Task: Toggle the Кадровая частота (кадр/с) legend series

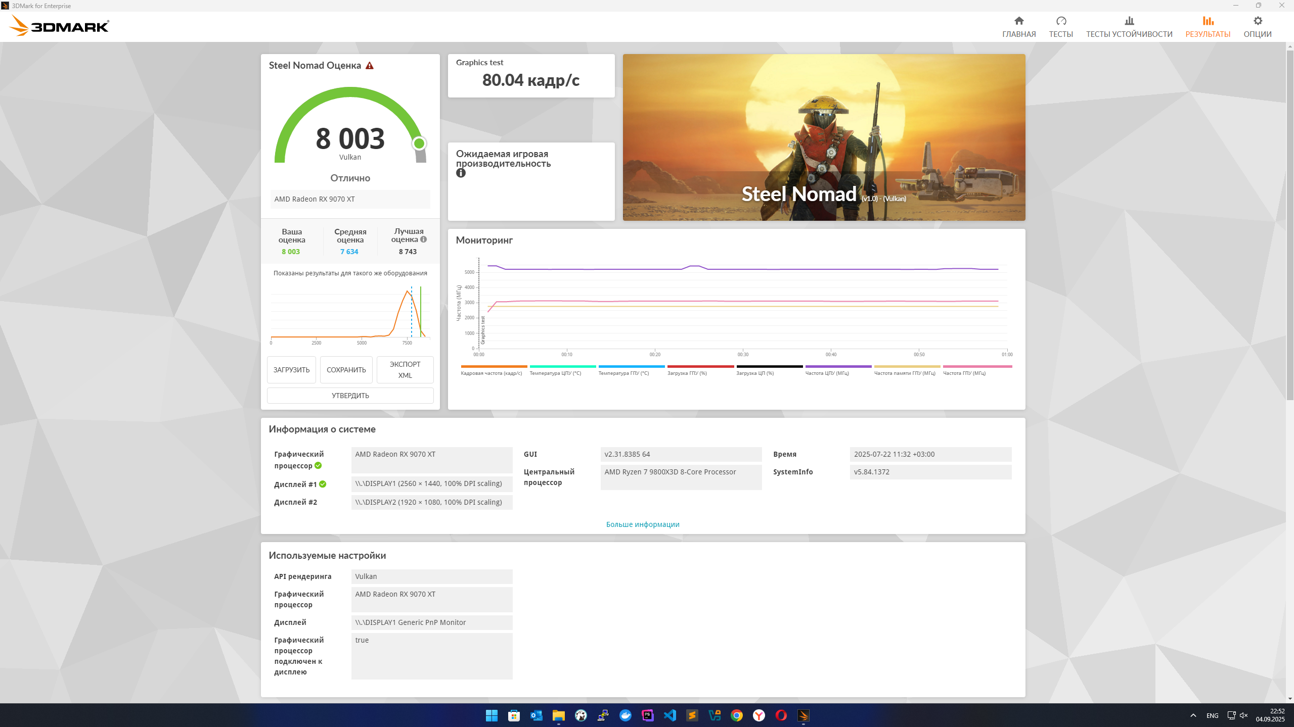Action: [491, 373]
